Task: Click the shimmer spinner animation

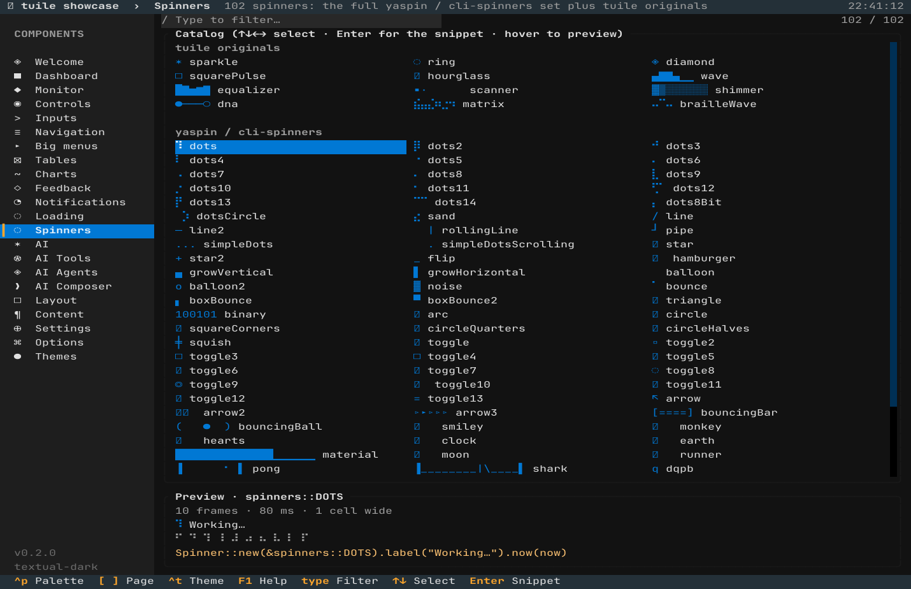Action: click(680, 90)
